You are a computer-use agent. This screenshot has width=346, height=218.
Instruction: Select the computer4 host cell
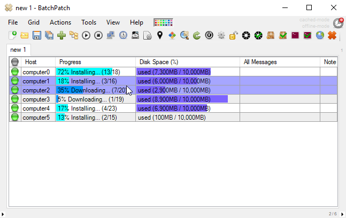[38, 108]
